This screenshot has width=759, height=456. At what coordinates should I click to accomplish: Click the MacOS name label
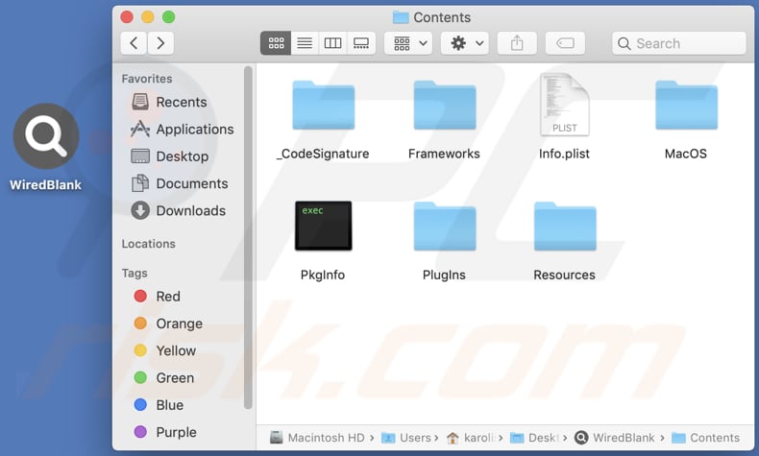(x=685, y=154)
